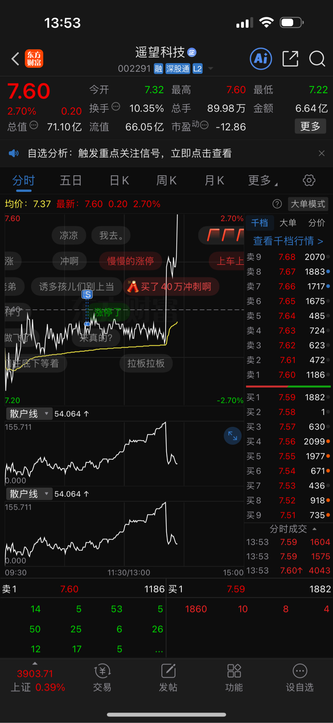Expand the 更多 chart period menu

point(262,180)
